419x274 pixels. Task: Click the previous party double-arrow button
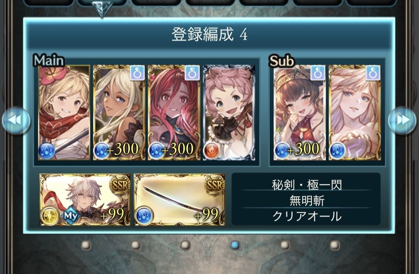point(16,120)
